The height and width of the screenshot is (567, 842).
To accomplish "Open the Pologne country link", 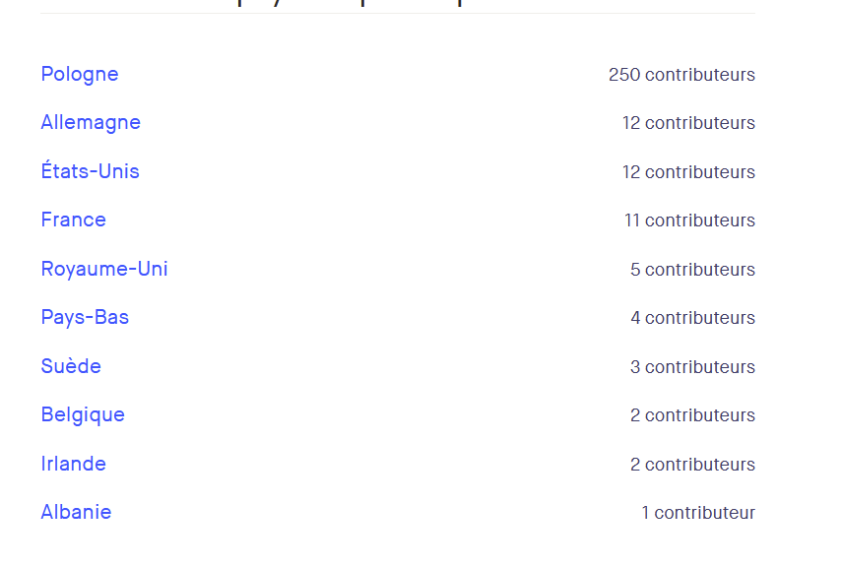I will click(x=80, y=74).
